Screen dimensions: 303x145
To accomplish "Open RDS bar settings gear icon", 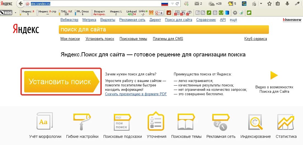I will point(235,13).
